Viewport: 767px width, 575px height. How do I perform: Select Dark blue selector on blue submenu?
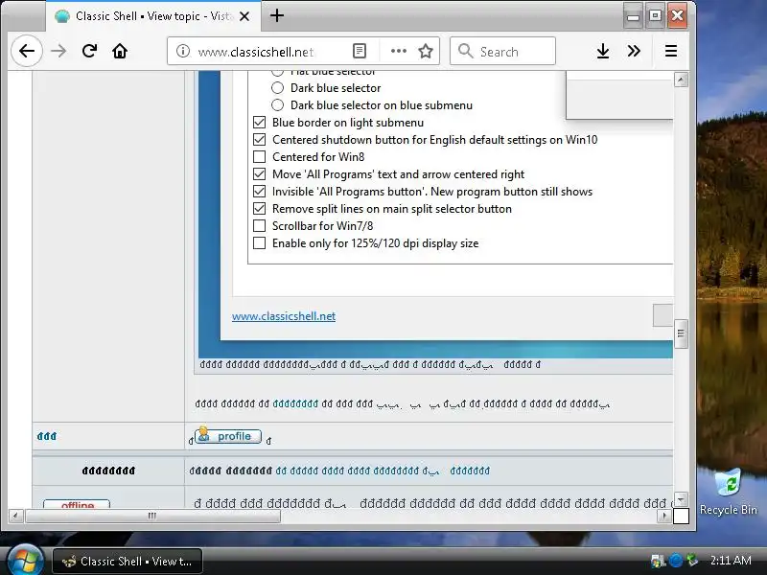[x=277, y=105]
